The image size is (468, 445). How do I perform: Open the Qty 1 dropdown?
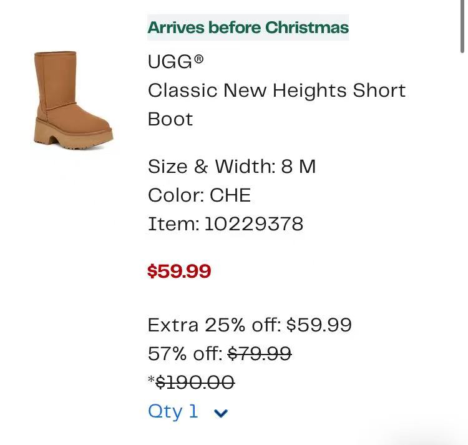188,412
